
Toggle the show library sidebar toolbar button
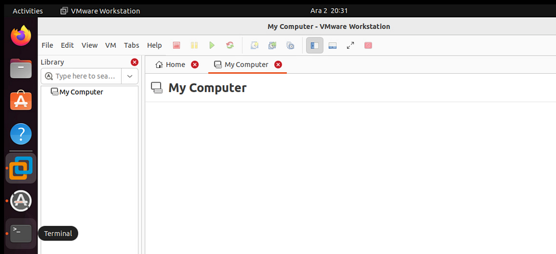315,46
